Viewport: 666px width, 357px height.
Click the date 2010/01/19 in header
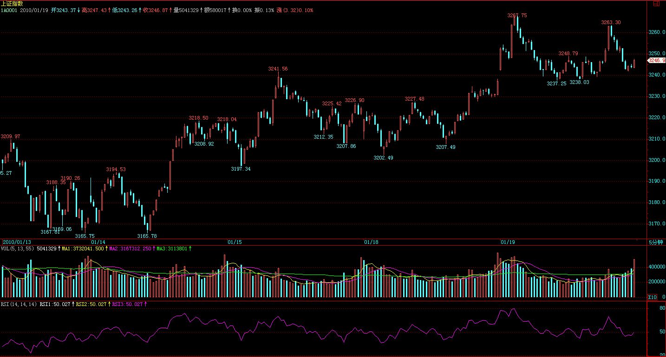click(34, 10)
